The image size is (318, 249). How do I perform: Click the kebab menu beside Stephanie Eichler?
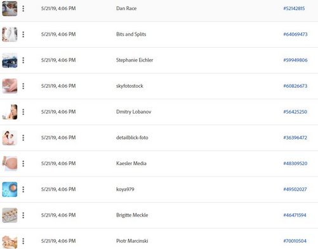23,60
